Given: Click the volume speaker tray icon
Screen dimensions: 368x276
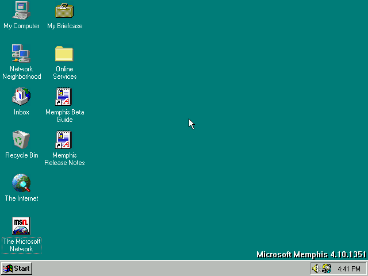Looking at the screenshot, I should (316, 269).
